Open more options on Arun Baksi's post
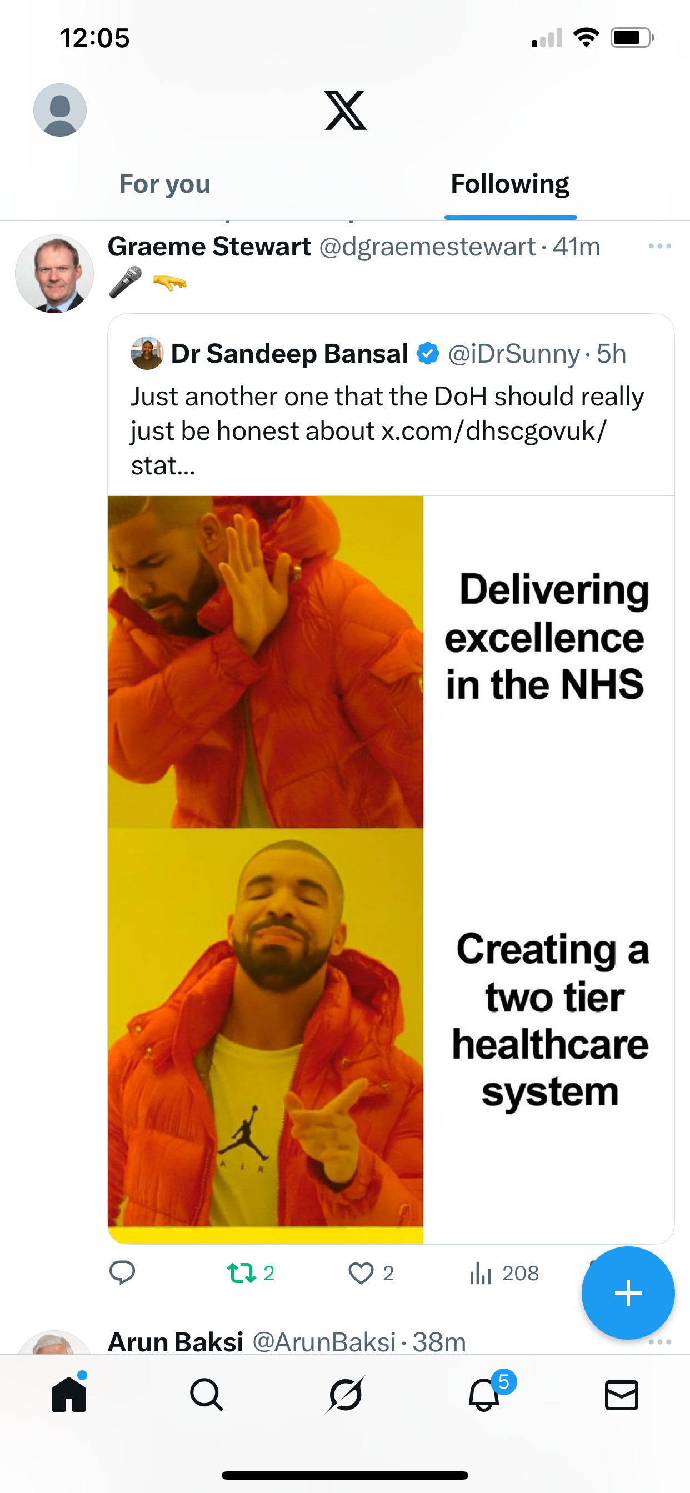The height and width of the screenshot is (1493, 690). [x=660, y=1342]
